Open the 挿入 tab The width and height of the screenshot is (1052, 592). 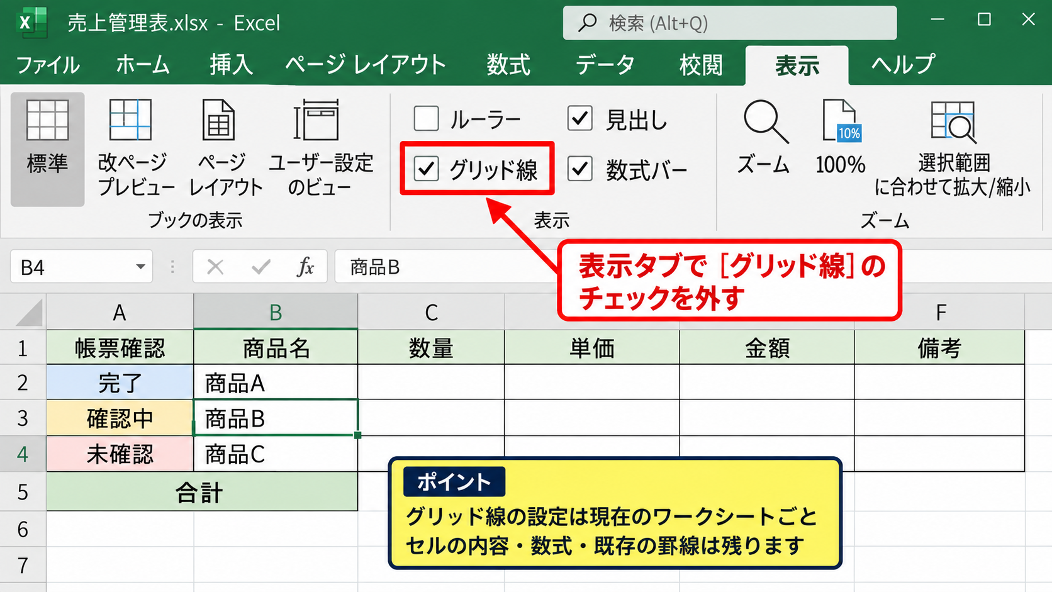[231, 65]
